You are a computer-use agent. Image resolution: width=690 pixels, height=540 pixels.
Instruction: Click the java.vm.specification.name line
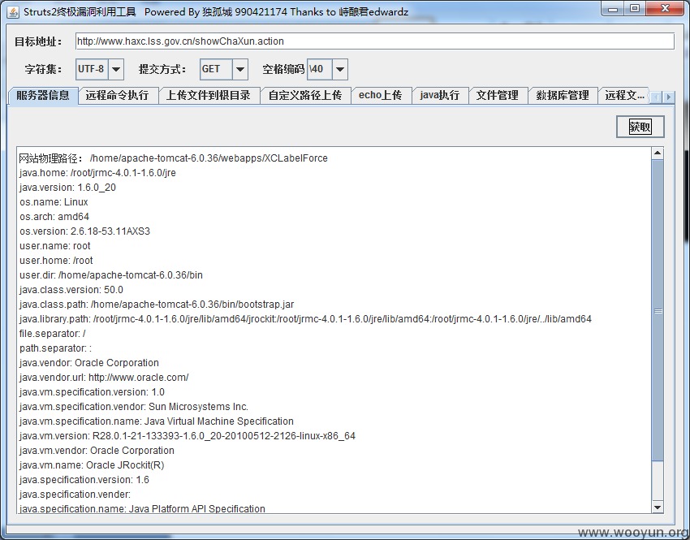(157, 421)
